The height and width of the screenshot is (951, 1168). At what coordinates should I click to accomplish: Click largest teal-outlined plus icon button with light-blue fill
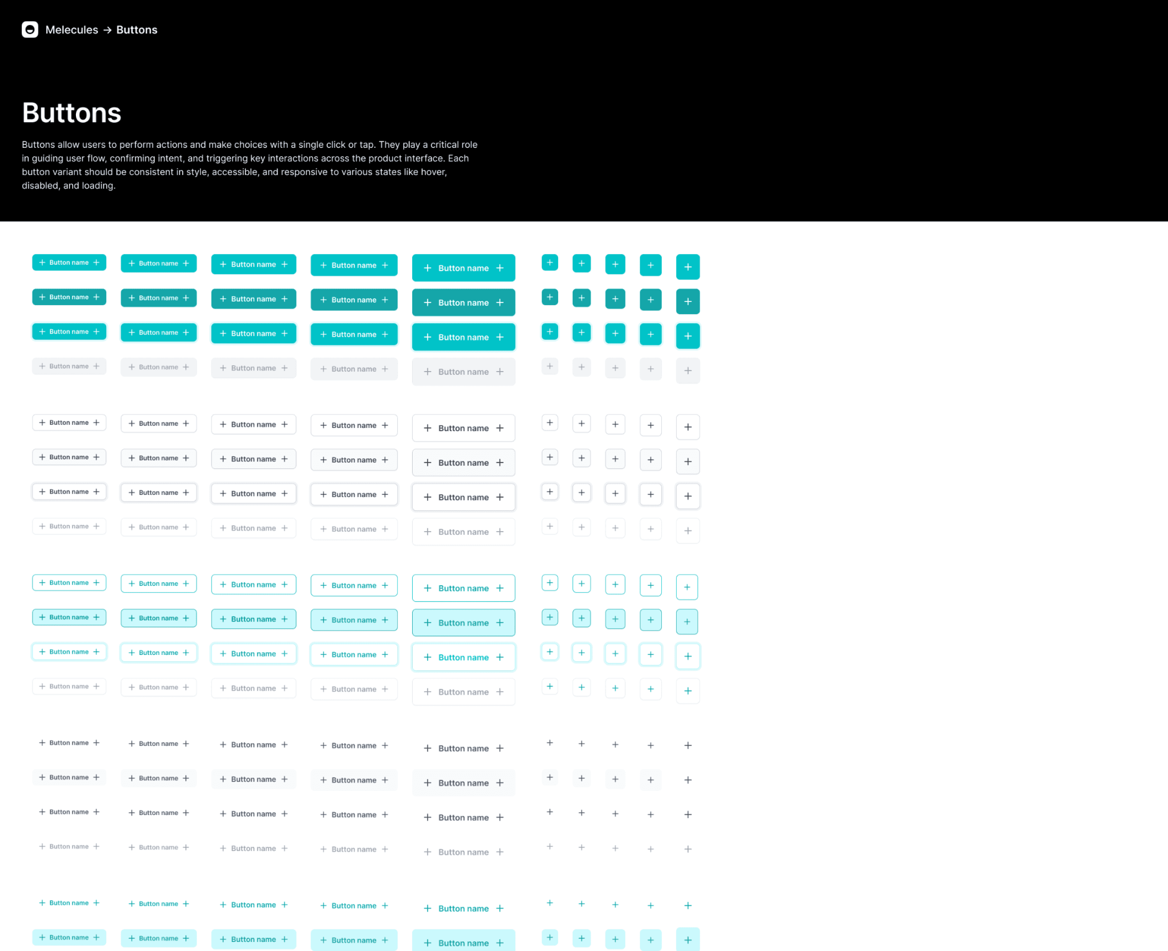pos(687,622)
